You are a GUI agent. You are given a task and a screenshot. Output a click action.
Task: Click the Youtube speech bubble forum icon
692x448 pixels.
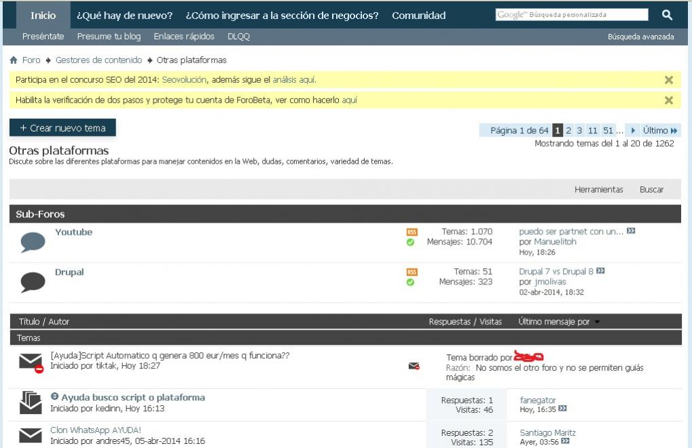click(x=33, y=242)
